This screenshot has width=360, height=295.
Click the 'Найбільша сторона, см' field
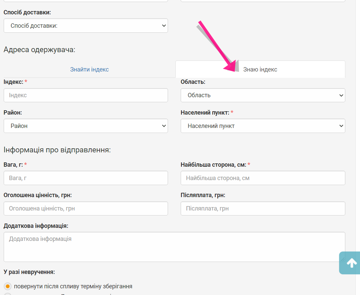(x=263, y=178)
